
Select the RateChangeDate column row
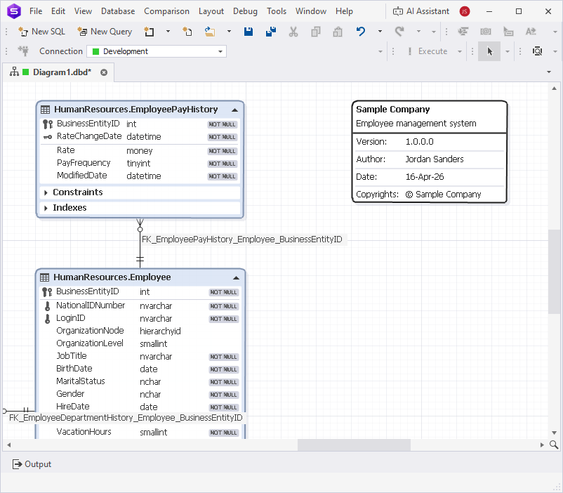140,136
